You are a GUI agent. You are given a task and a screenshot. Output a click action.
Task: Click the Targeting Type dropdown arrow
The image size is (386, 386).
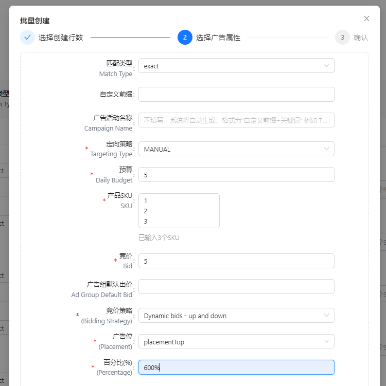click(x=326, y=149)
